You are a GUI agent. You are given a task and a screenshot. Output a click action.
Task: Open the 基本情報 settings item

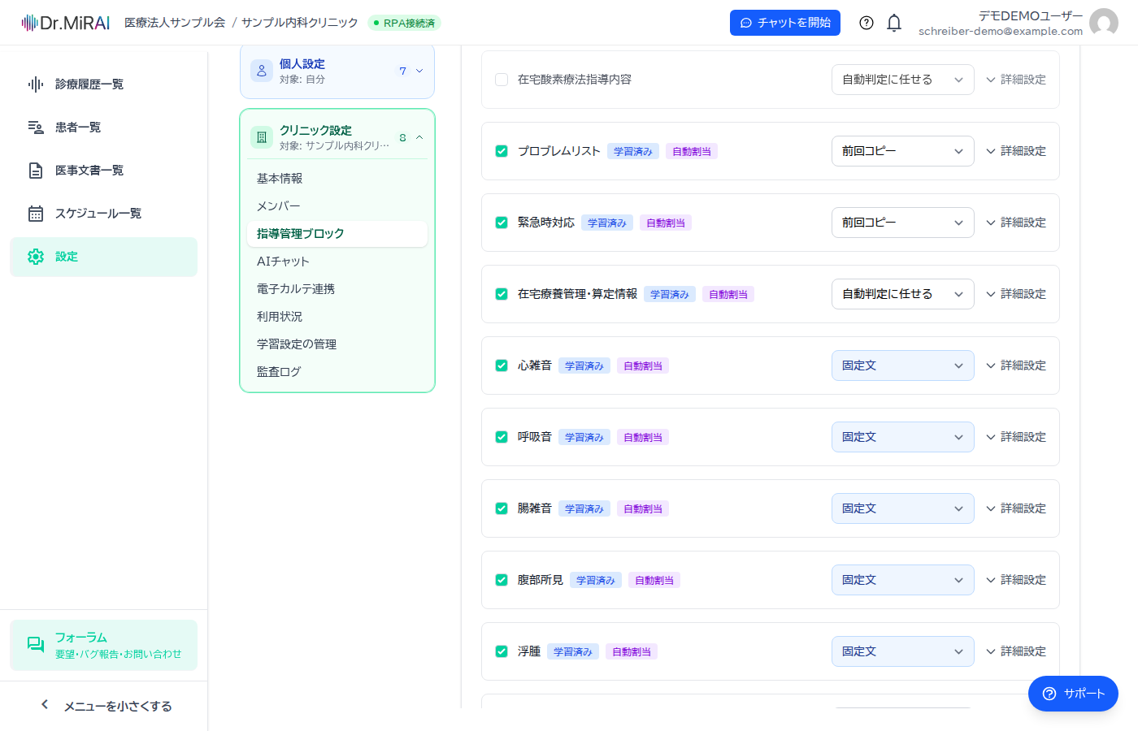pyautogui.click(x=337, y=179)
